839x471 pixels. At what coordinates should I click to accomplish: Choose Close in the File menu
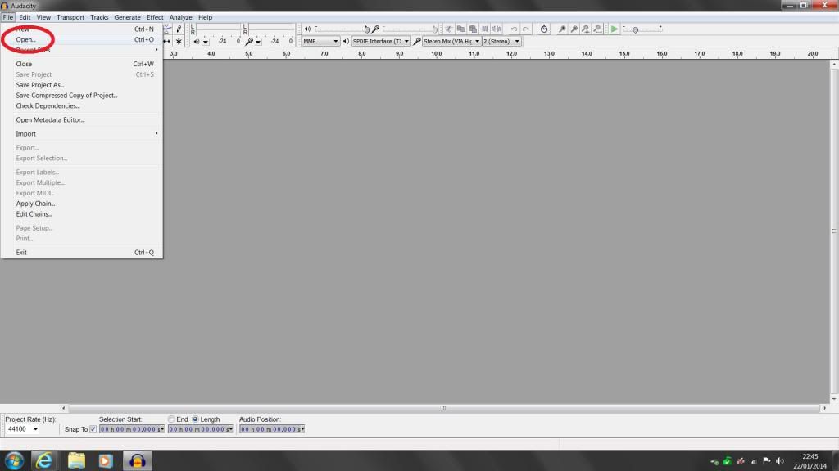(81, 64)
